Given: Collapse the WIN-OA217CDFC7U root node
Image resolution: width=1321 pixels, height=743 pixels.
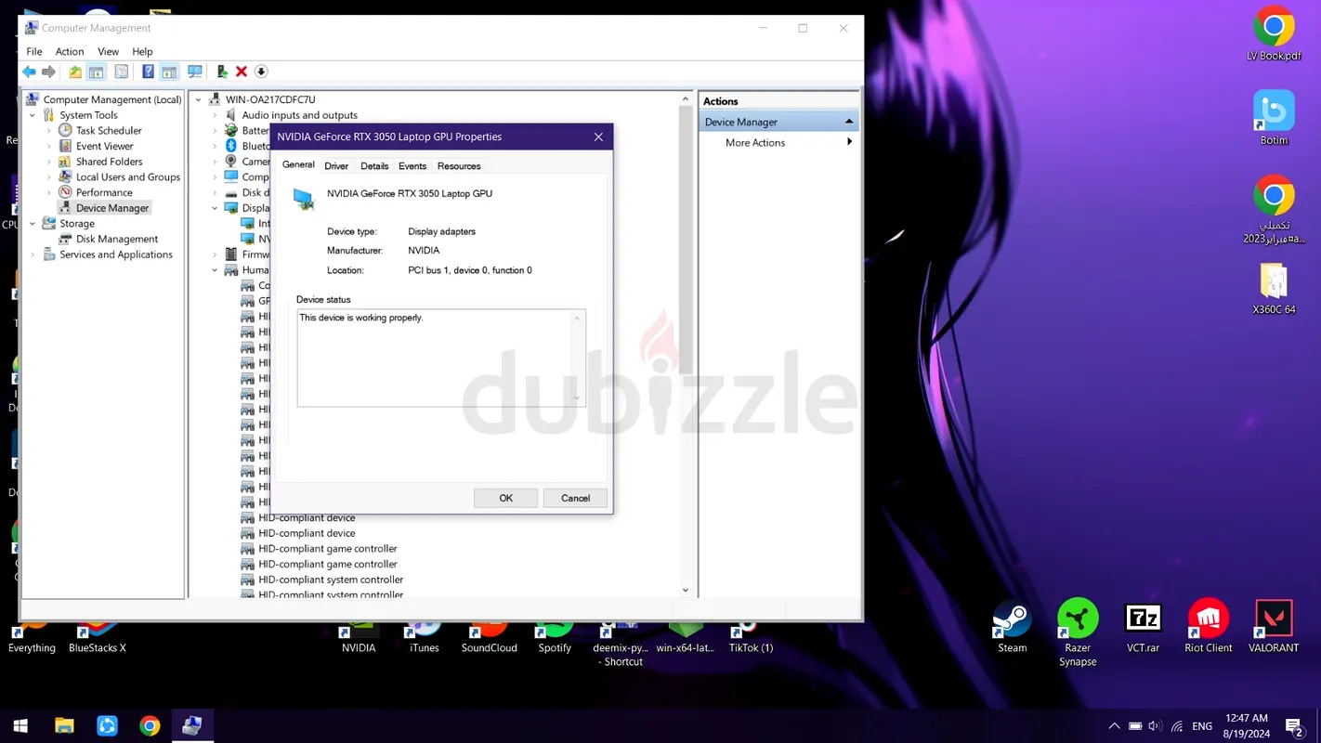Looking at the screenshot, I should [198, 99].
